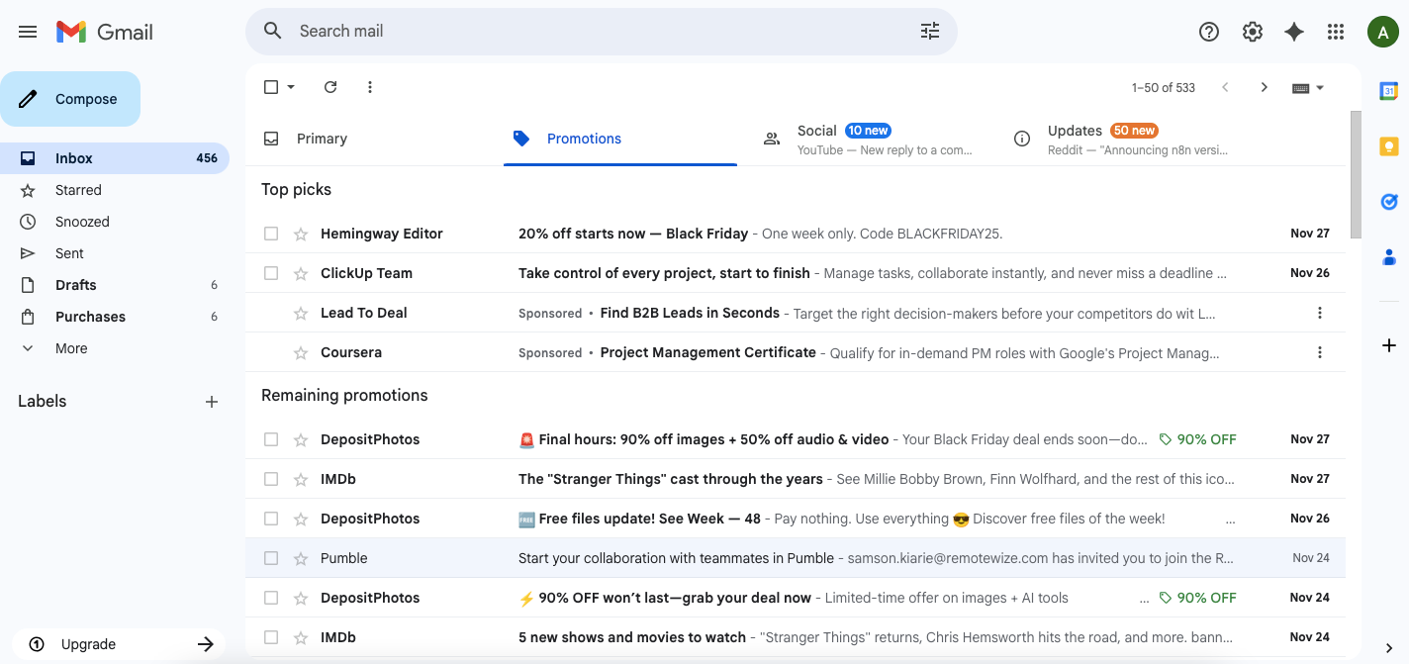Open Google Tasks in side panel

1387,201
